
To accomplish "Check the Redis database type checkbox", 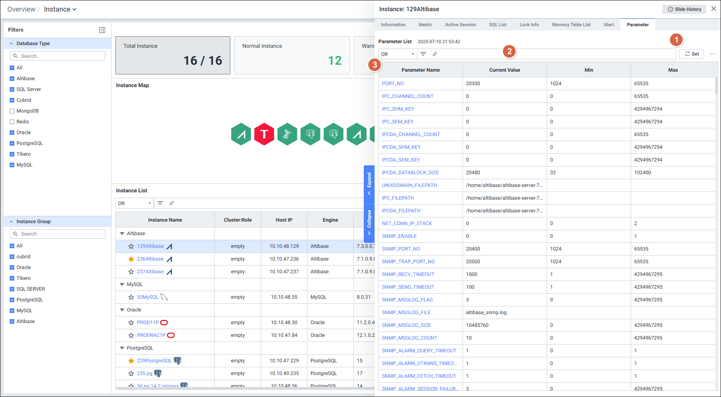I will [12, 122].
